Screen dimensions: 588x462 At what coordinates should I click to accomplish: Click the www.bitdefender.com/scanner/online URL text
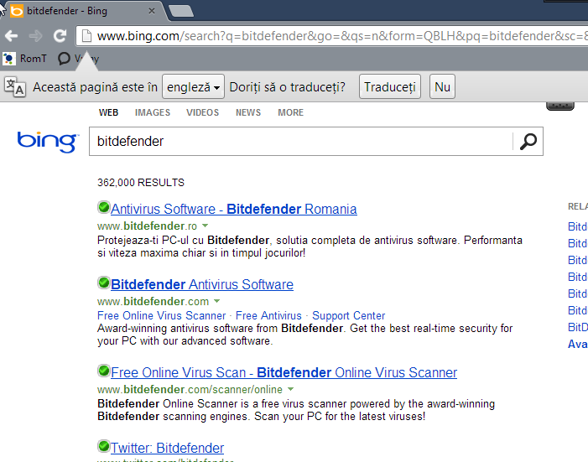point(190,389)
